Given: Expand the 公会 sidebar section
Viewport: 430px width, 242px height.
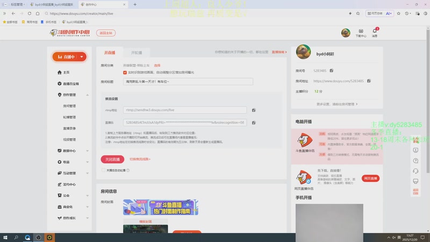Looking at the screenshot, I should click(88, 196).
